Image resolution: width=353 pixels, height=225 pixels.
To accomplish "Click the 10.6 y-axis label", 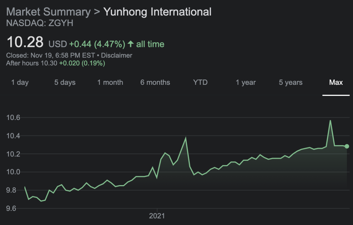I will click(13, 118).
